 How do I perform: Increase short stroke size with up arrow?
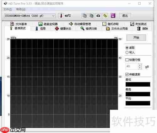140,65
